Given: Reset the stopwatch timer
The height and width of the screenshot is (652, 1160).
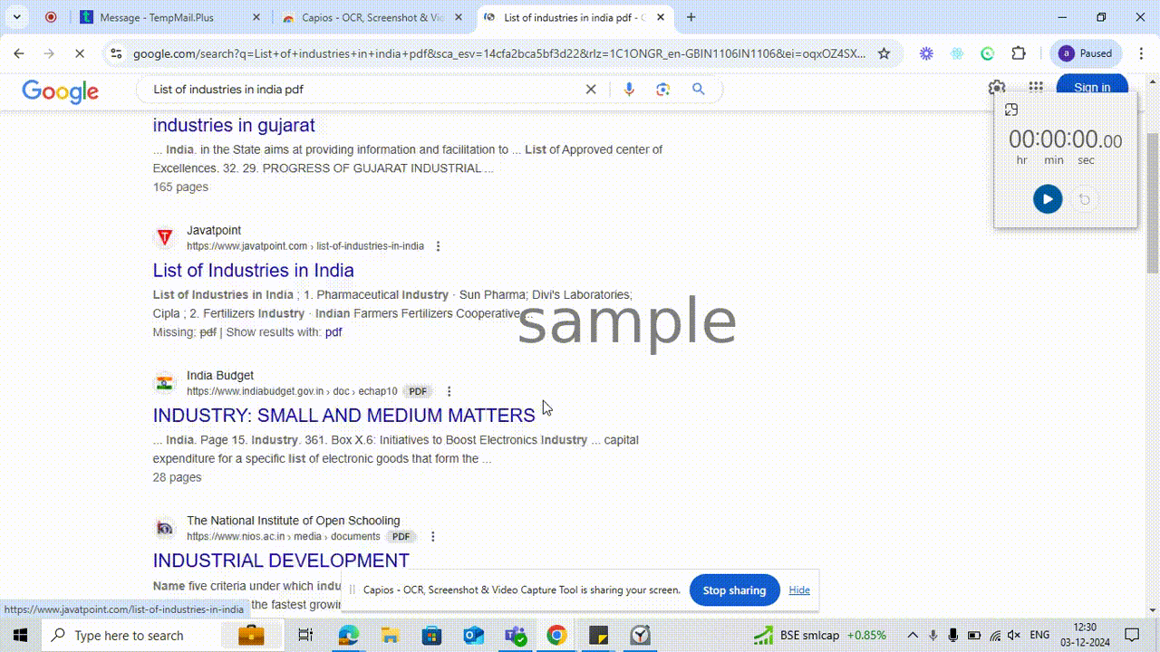Looking at the screenshot, I should [1085, 199].
